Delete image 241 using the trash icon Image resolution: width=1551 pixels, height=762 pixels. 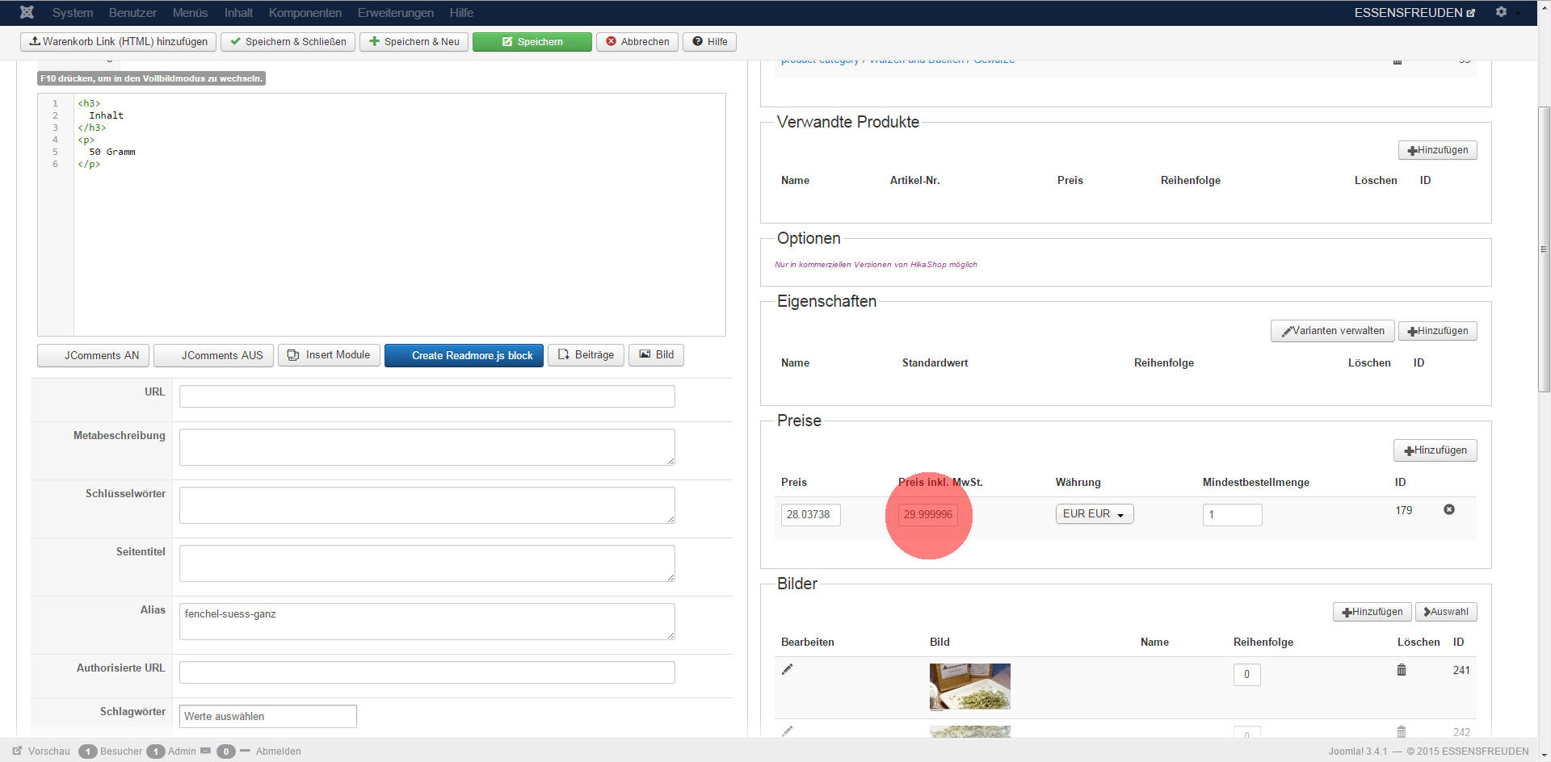[x=1402, y=670]
